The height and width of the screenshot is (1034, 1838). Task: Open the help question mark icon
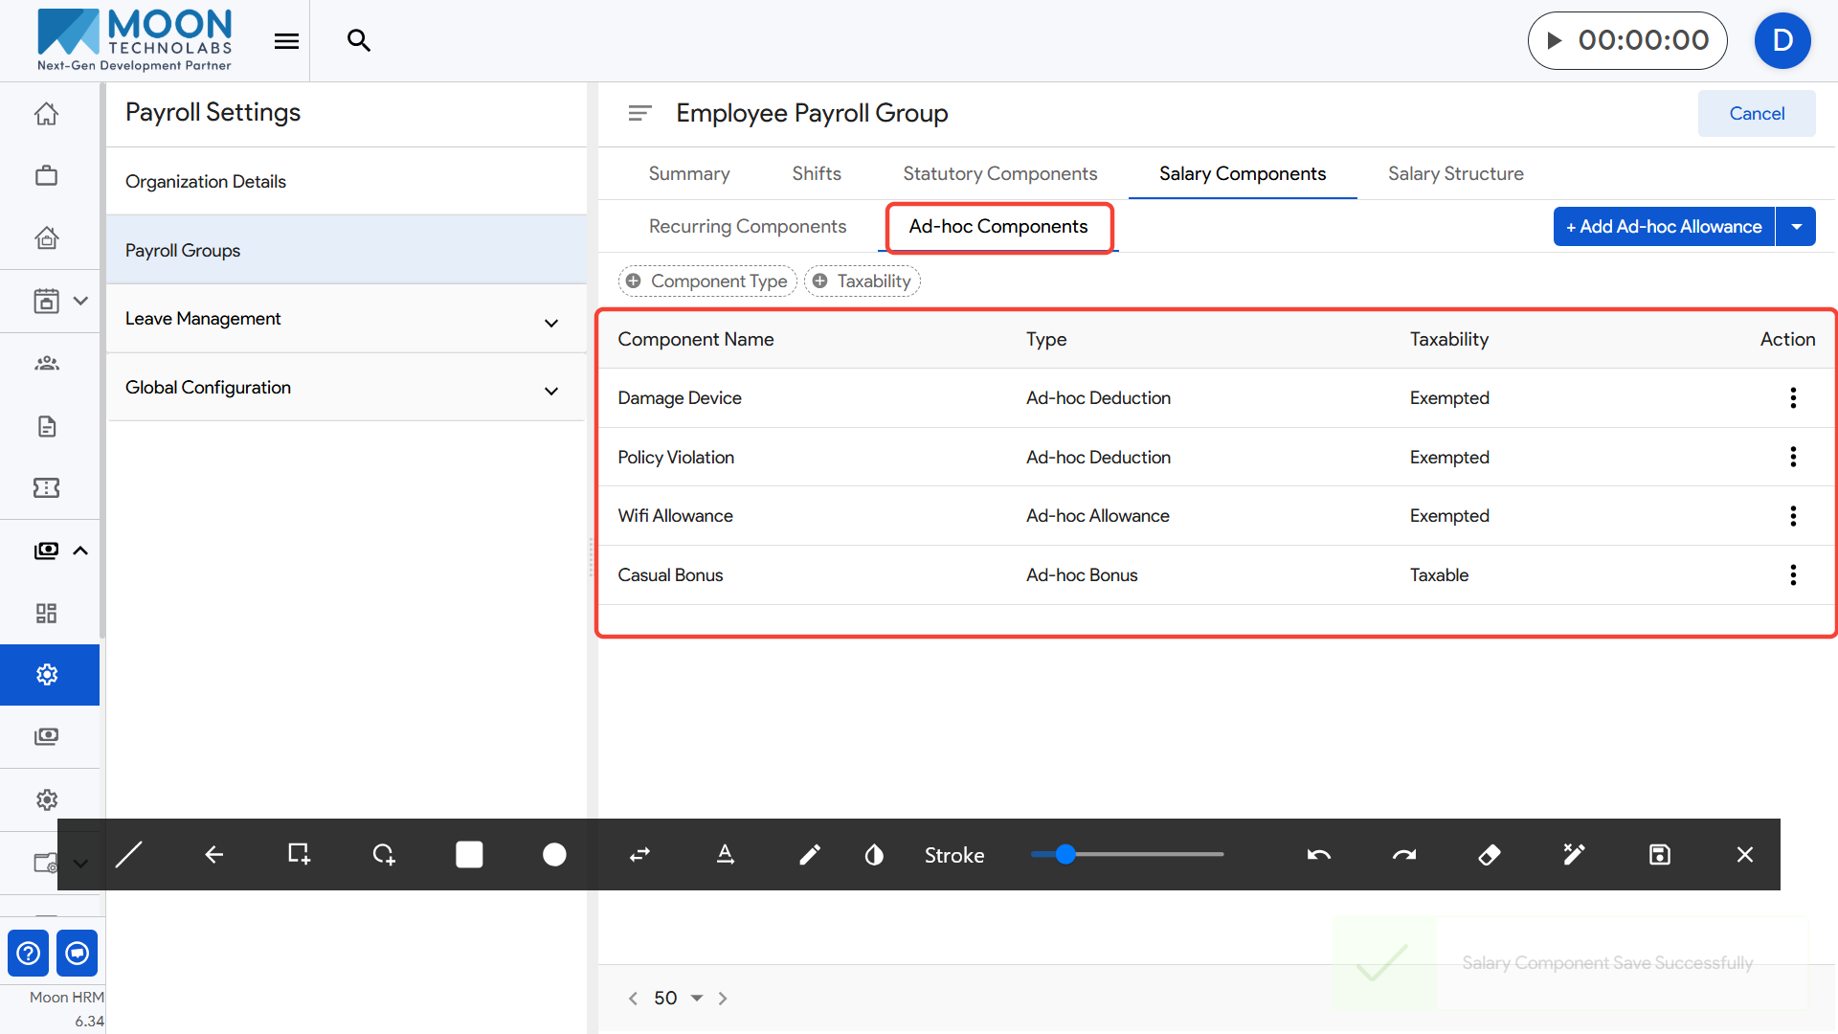tap(29, 953)
